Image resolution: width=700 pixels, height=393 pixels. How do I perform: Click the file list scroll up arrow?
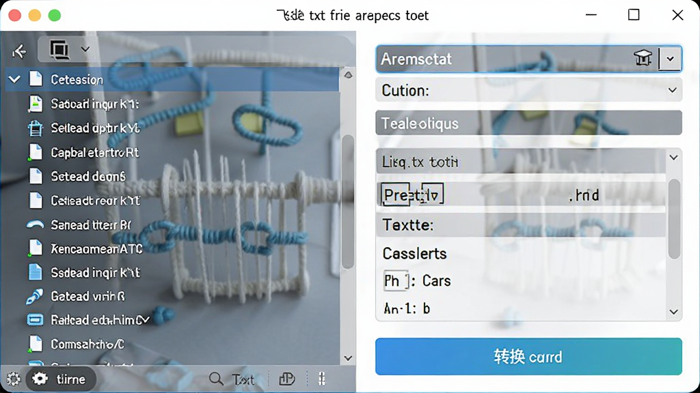(348, 75)
